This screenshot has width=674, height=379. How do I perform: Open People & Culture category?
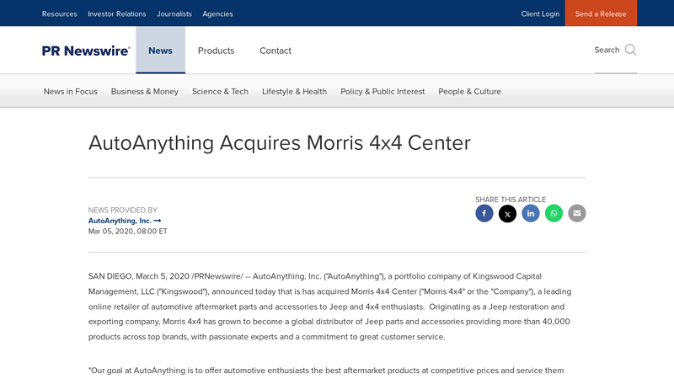(x=470, y=92)
